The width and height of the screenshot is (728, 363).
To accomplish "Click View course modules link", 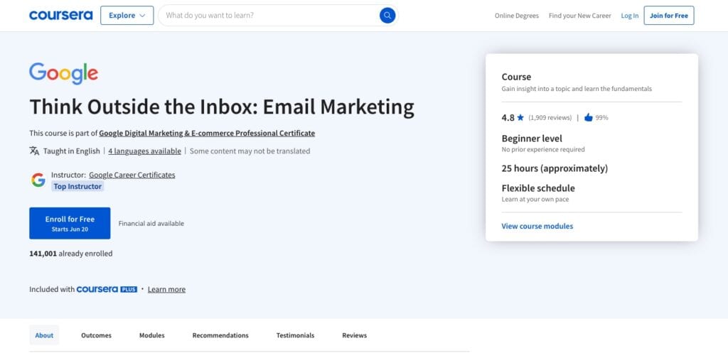I will tap(537, 226).
